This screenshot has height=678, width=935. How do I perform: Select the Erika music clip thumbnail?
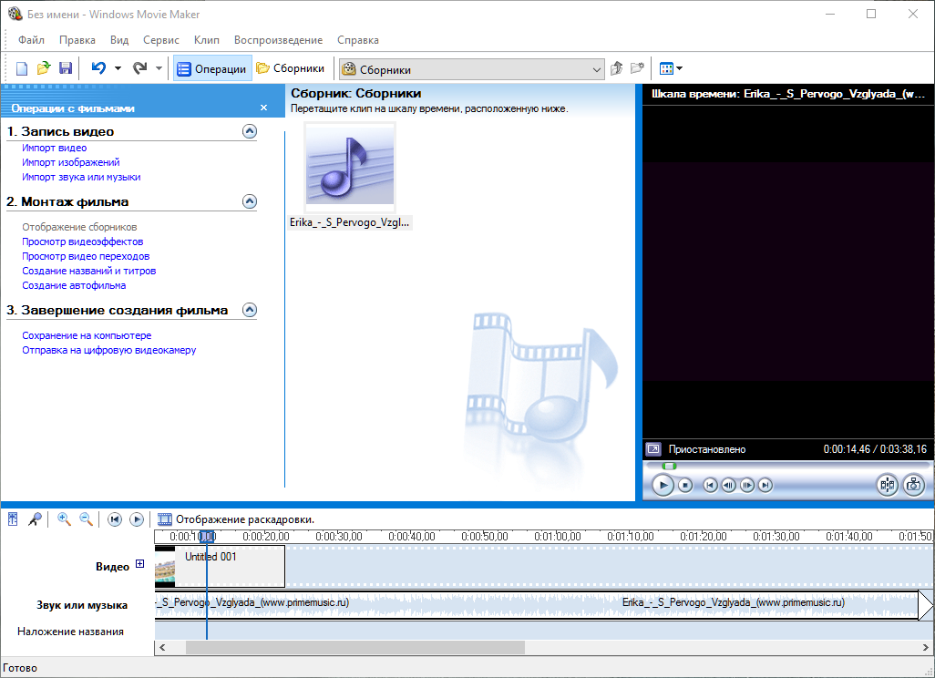click(x=350, y=168)
